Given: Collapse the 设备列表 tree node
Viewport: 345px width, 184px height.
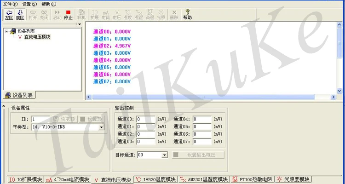Looking at the screenshot, I should [x=6, y=31].
